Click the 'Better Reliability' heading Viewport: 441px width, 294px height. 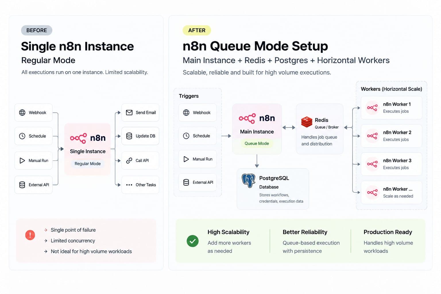(305, 232)
